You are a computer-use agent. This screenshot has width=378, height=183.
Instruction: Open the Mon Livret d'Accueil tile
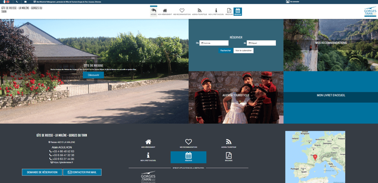[x=331, y=98]
